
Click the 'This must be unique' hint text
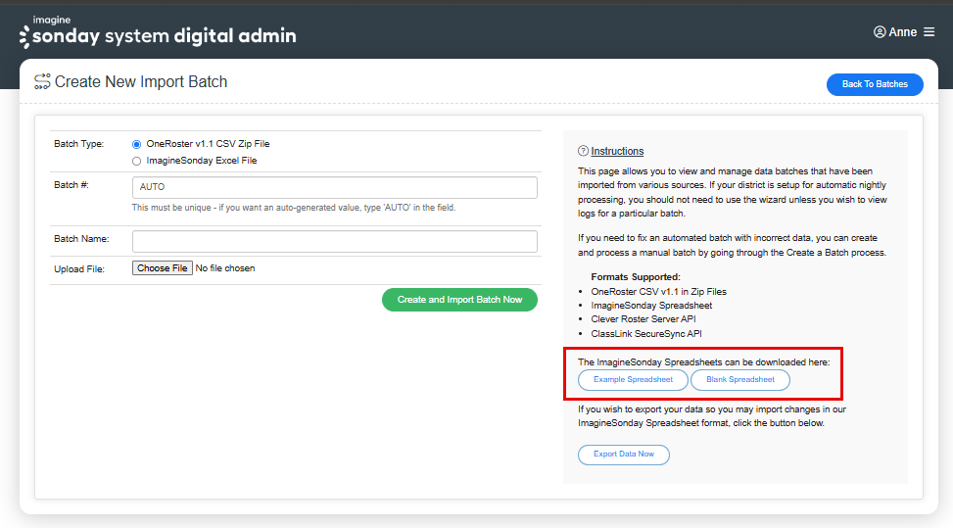click(294, 208)
